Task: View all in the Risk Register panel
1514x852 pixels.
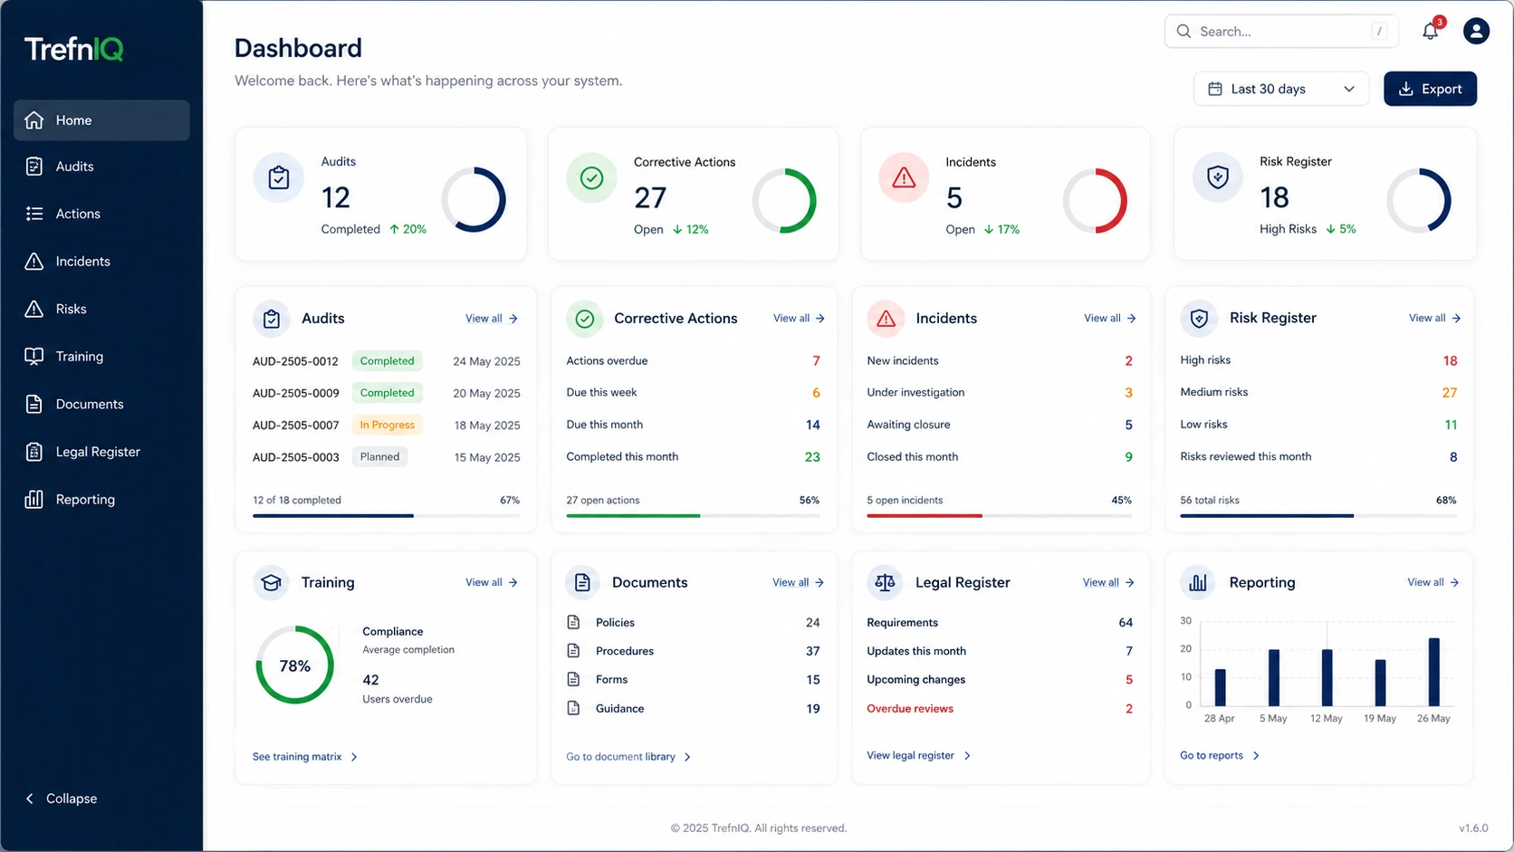Action: pos(1434,318)
